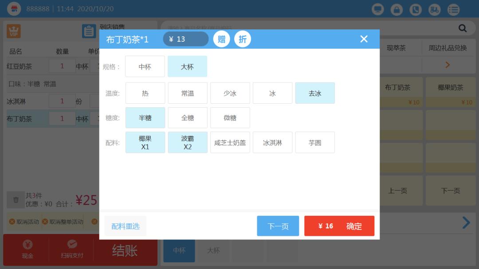This screenshot has height=269, width=479.
Task: Toggle the 咸芝士奶盖 topping
Action: click(x=230, y=142)
